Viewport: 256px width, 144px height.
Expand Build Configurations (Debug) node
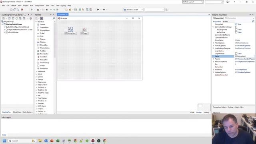(x=4, y=27)
